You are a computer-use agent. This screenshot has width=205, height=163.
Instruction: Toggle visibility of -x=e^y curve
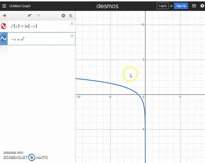point(3,38)
